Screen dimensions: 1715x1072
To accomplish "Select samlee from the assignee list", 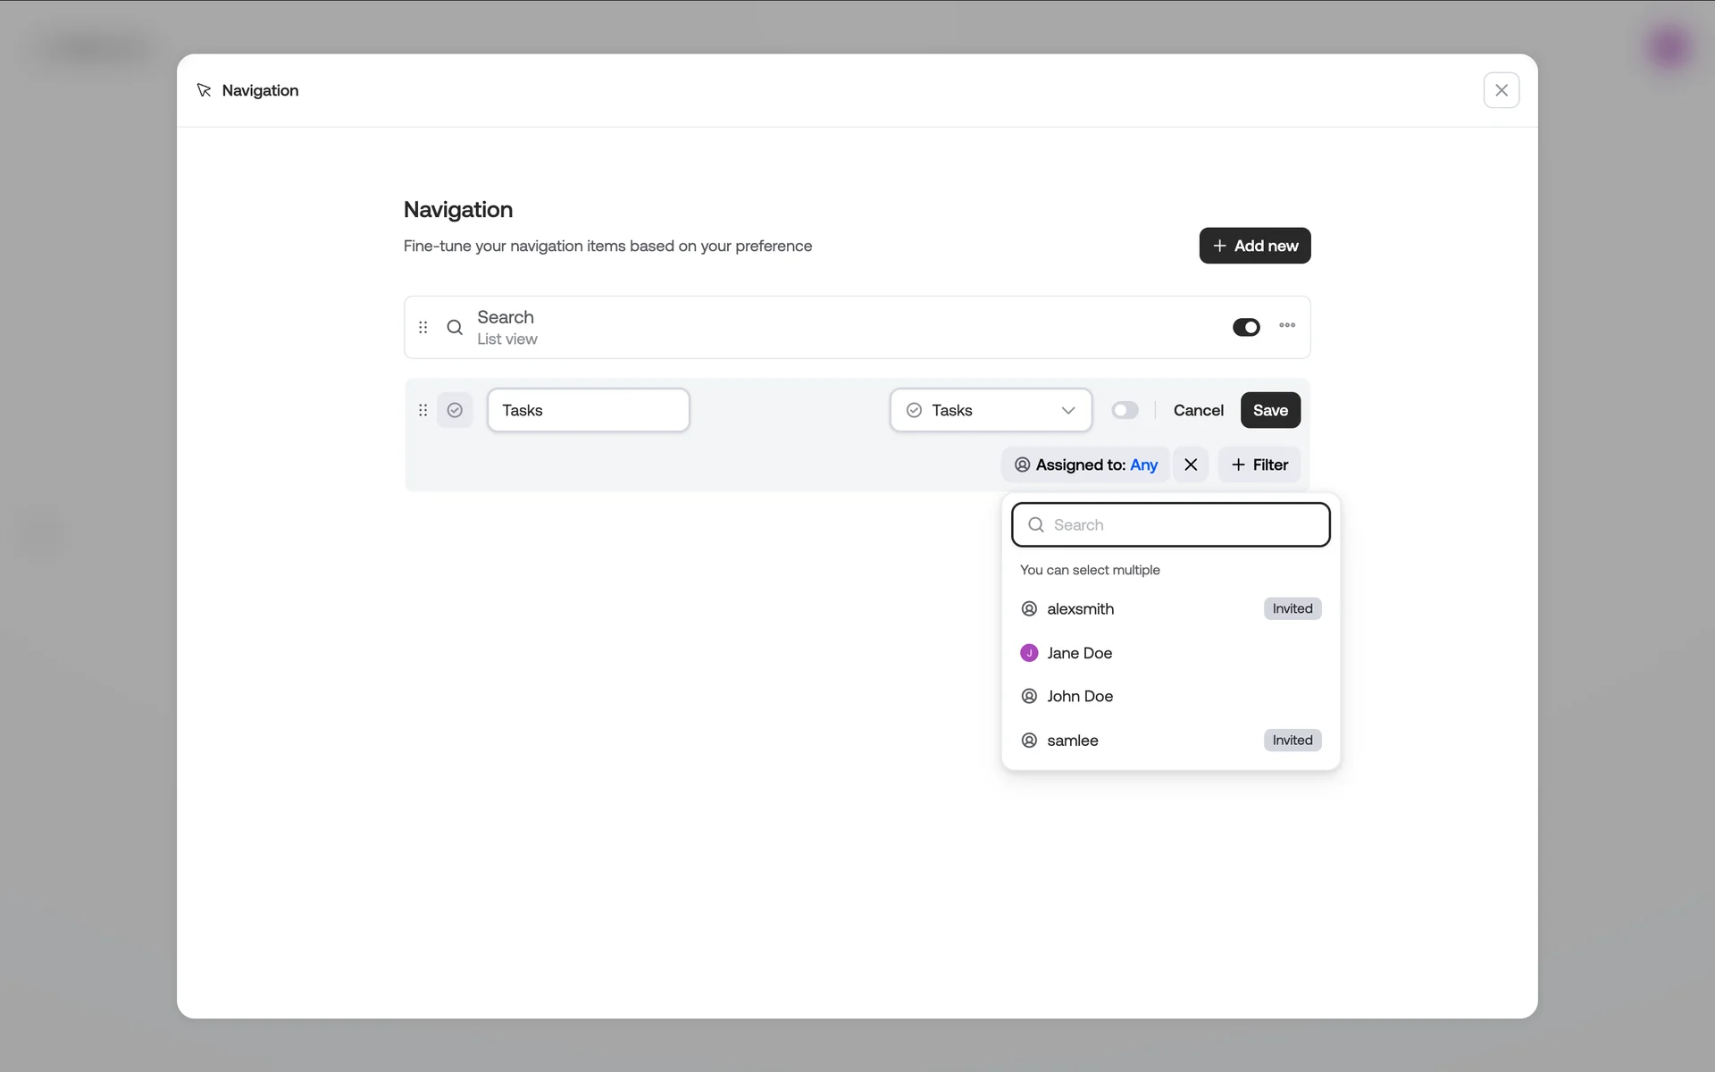I will pos(1073,741).
